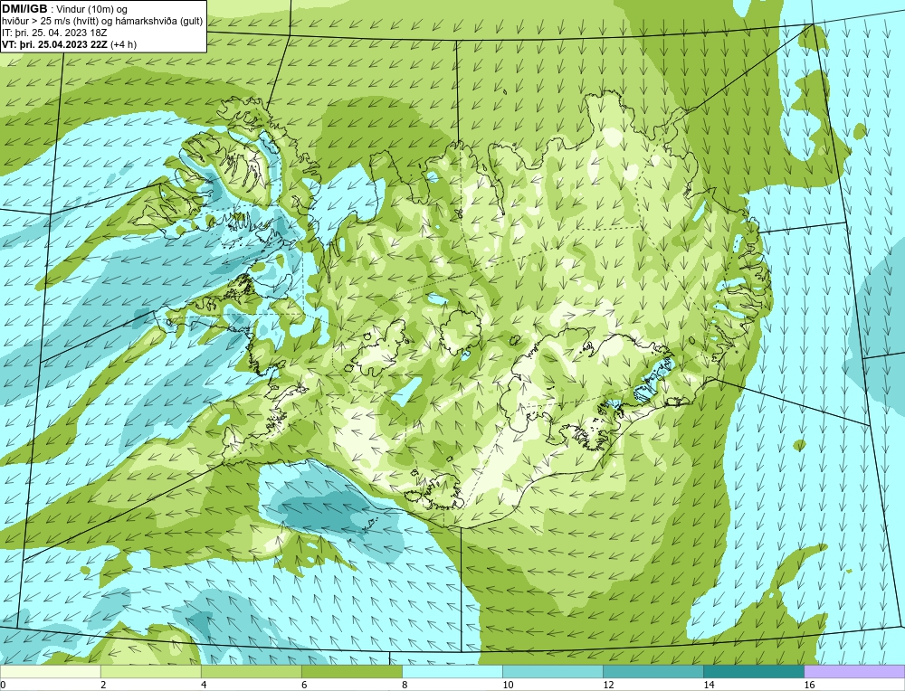
Task: Click the 'VT: þri. 25.04.2023 22Z (+4 h)' line
Action: pyautogui.click(x=70, y=44)
